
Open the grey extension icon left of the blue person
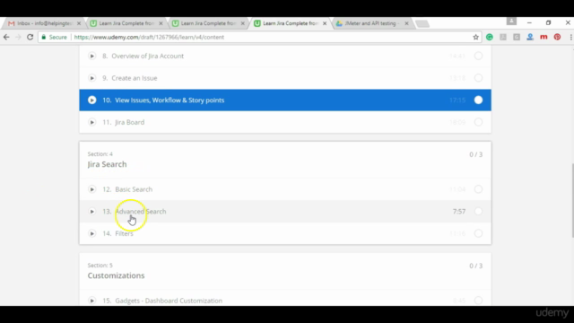pyautogui.click(x=517, y=37)
